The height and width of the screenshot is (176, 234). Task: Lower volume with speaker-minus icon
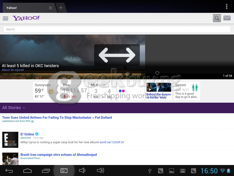coord(82,170)
